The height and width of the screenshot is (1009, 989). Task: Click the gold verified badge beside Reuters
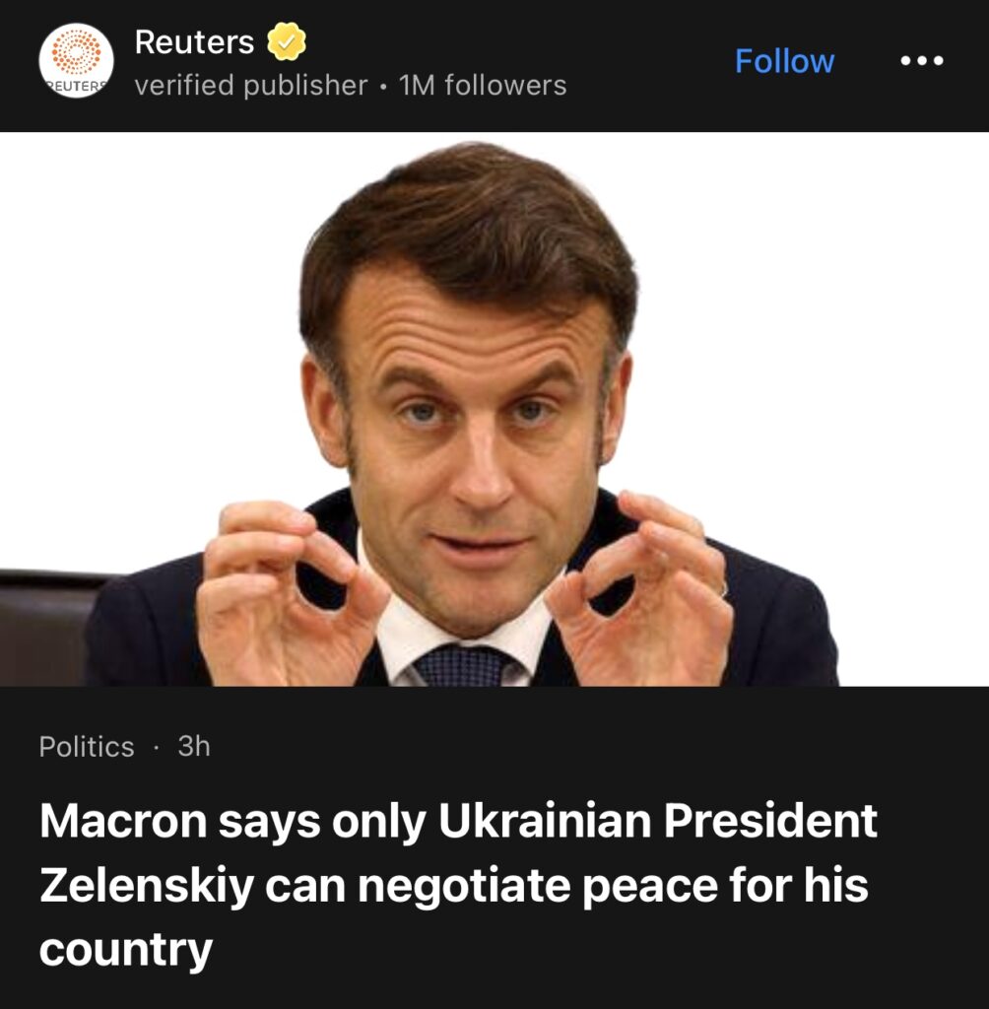coord(288,42)
